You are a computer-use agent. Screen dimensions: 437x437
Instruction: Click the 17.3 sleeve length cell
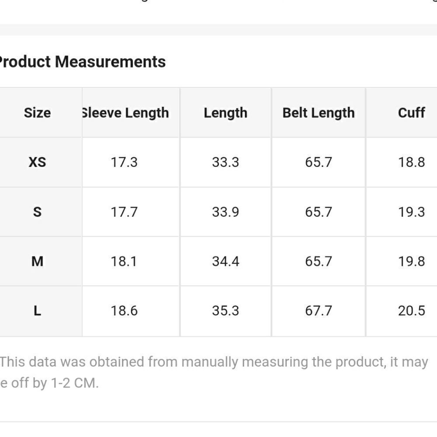(124, 162)
